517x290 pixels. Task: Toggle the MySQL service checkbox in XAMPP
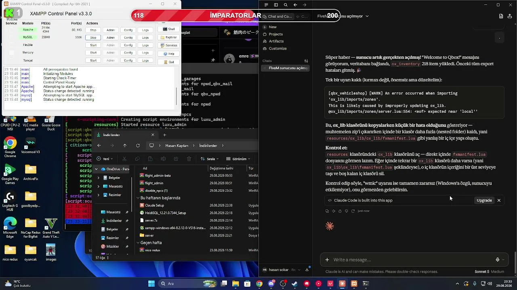pos(11,37)
